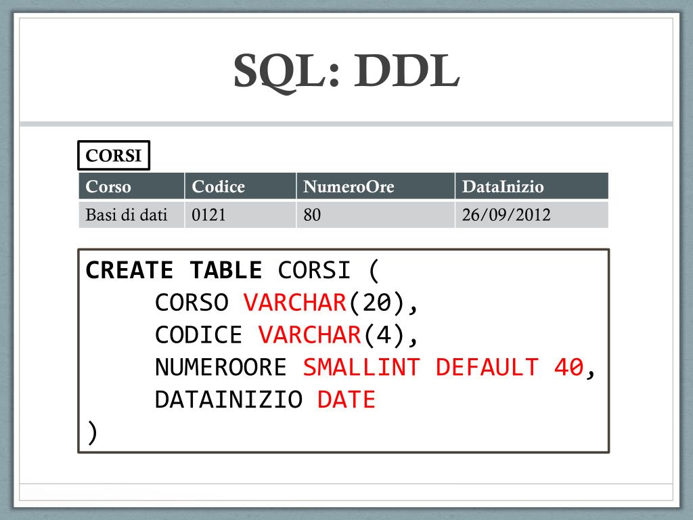Select the CORSI table name label
Viewport: 693px width, 520px height.
(114, 155)
